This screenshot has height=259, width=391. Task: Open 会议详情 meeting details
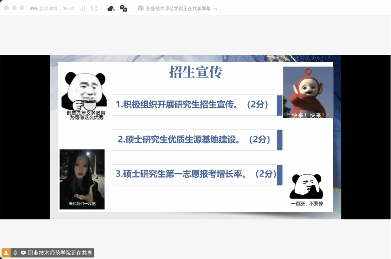44,9
